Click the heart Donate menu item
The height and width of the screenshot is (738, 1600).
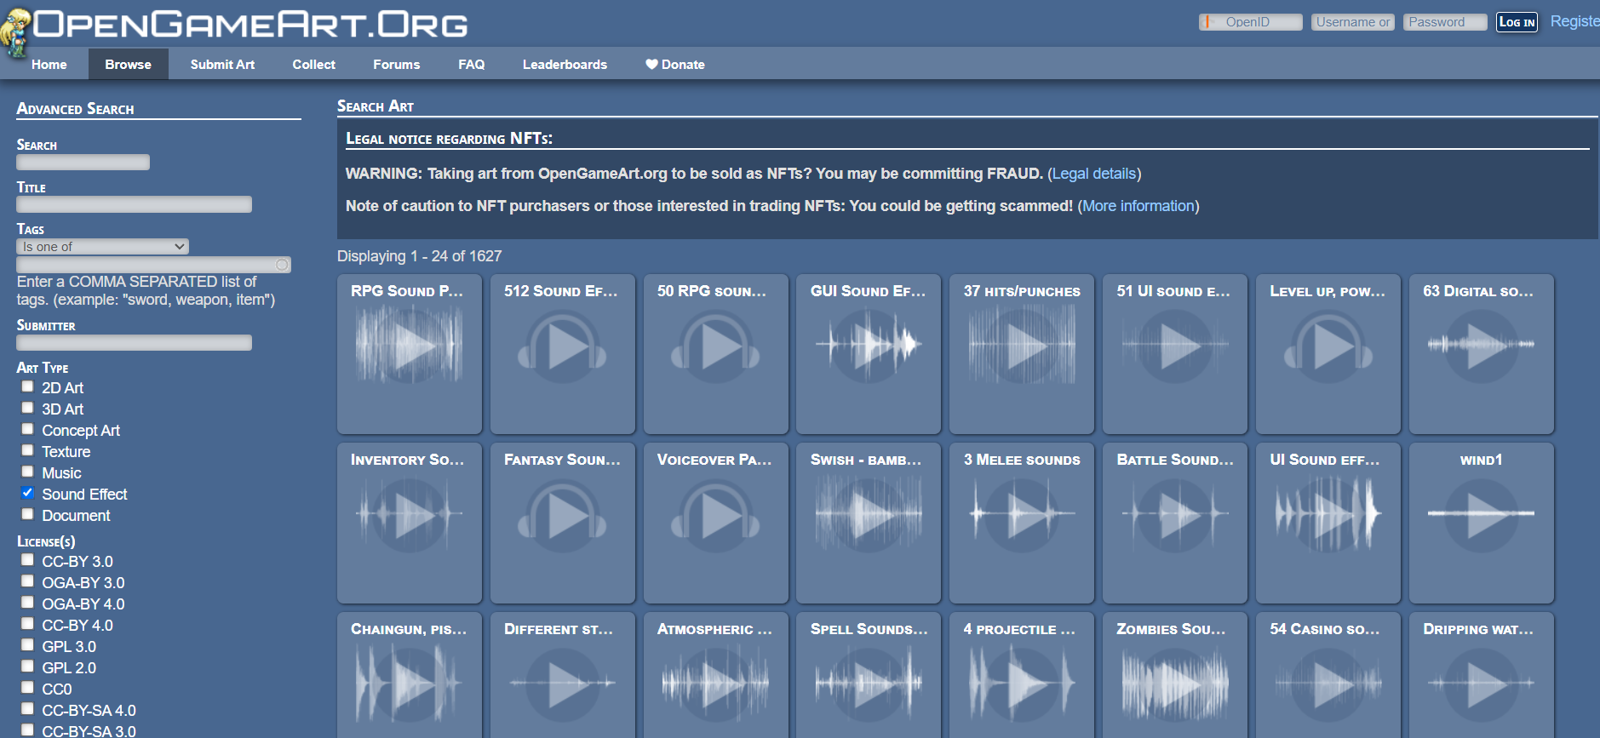(674, 65)
